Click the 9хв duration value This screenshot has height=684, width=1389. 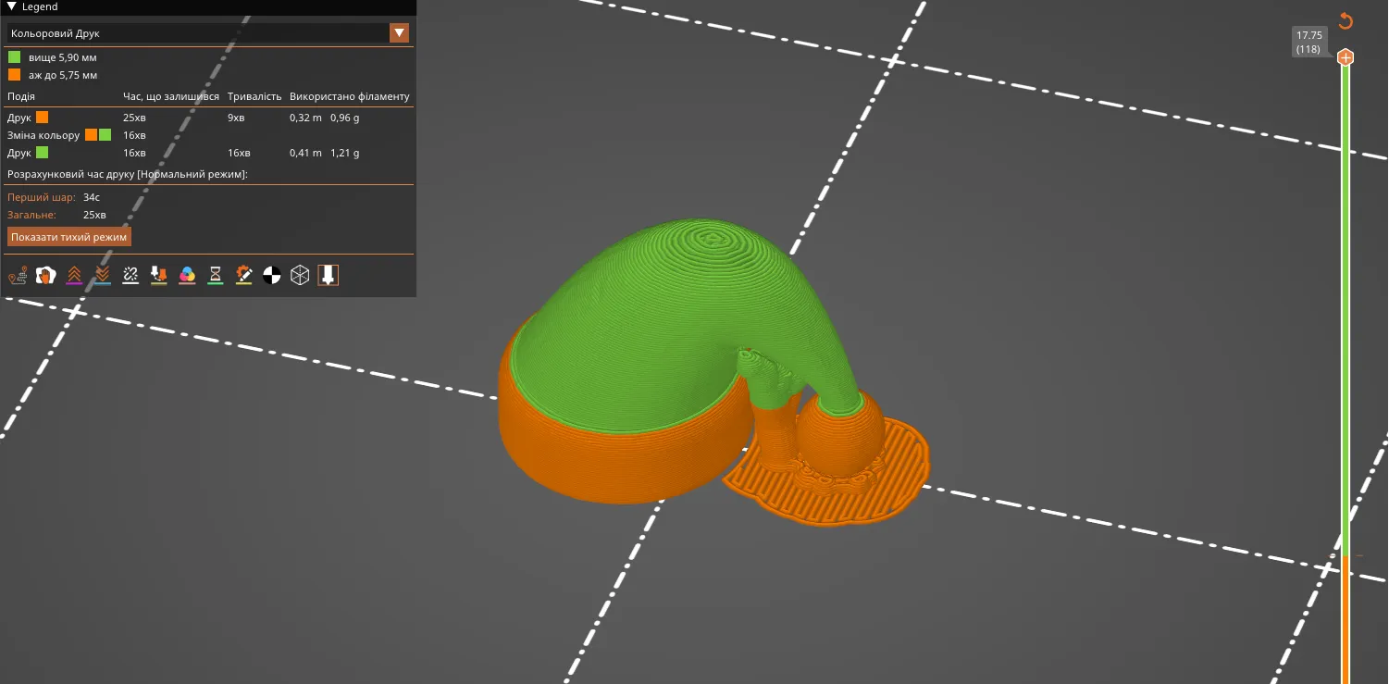pos(236,118)
